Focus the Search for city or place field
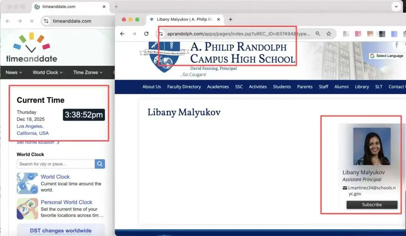406x236 pixels. click(56, 164)
